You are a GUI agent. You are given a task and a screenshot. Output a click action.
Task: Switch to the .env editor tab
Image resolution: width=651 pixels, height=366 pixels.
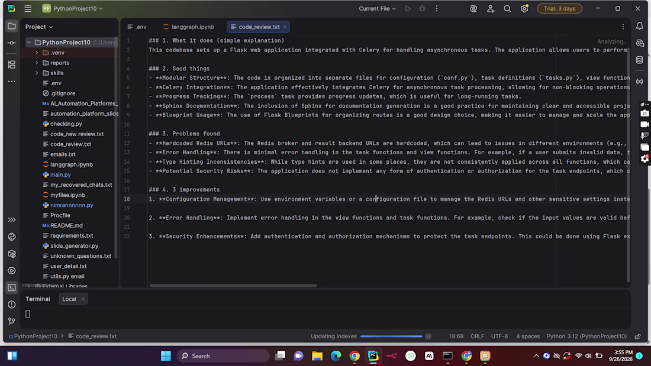[x=137, y=27]
